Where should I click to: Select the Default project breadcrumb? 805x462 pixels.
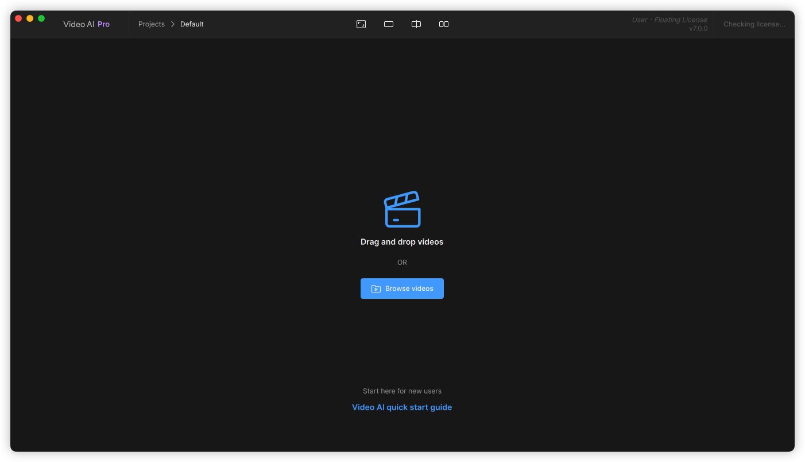[192, 24]
